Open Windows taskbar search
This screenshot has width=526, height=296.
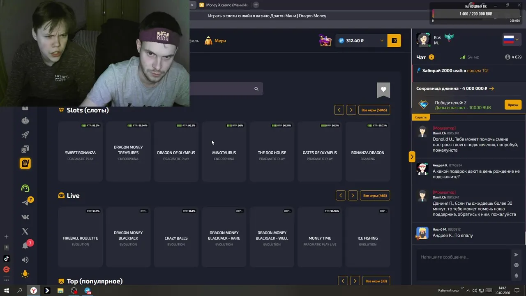click(20, 291)
